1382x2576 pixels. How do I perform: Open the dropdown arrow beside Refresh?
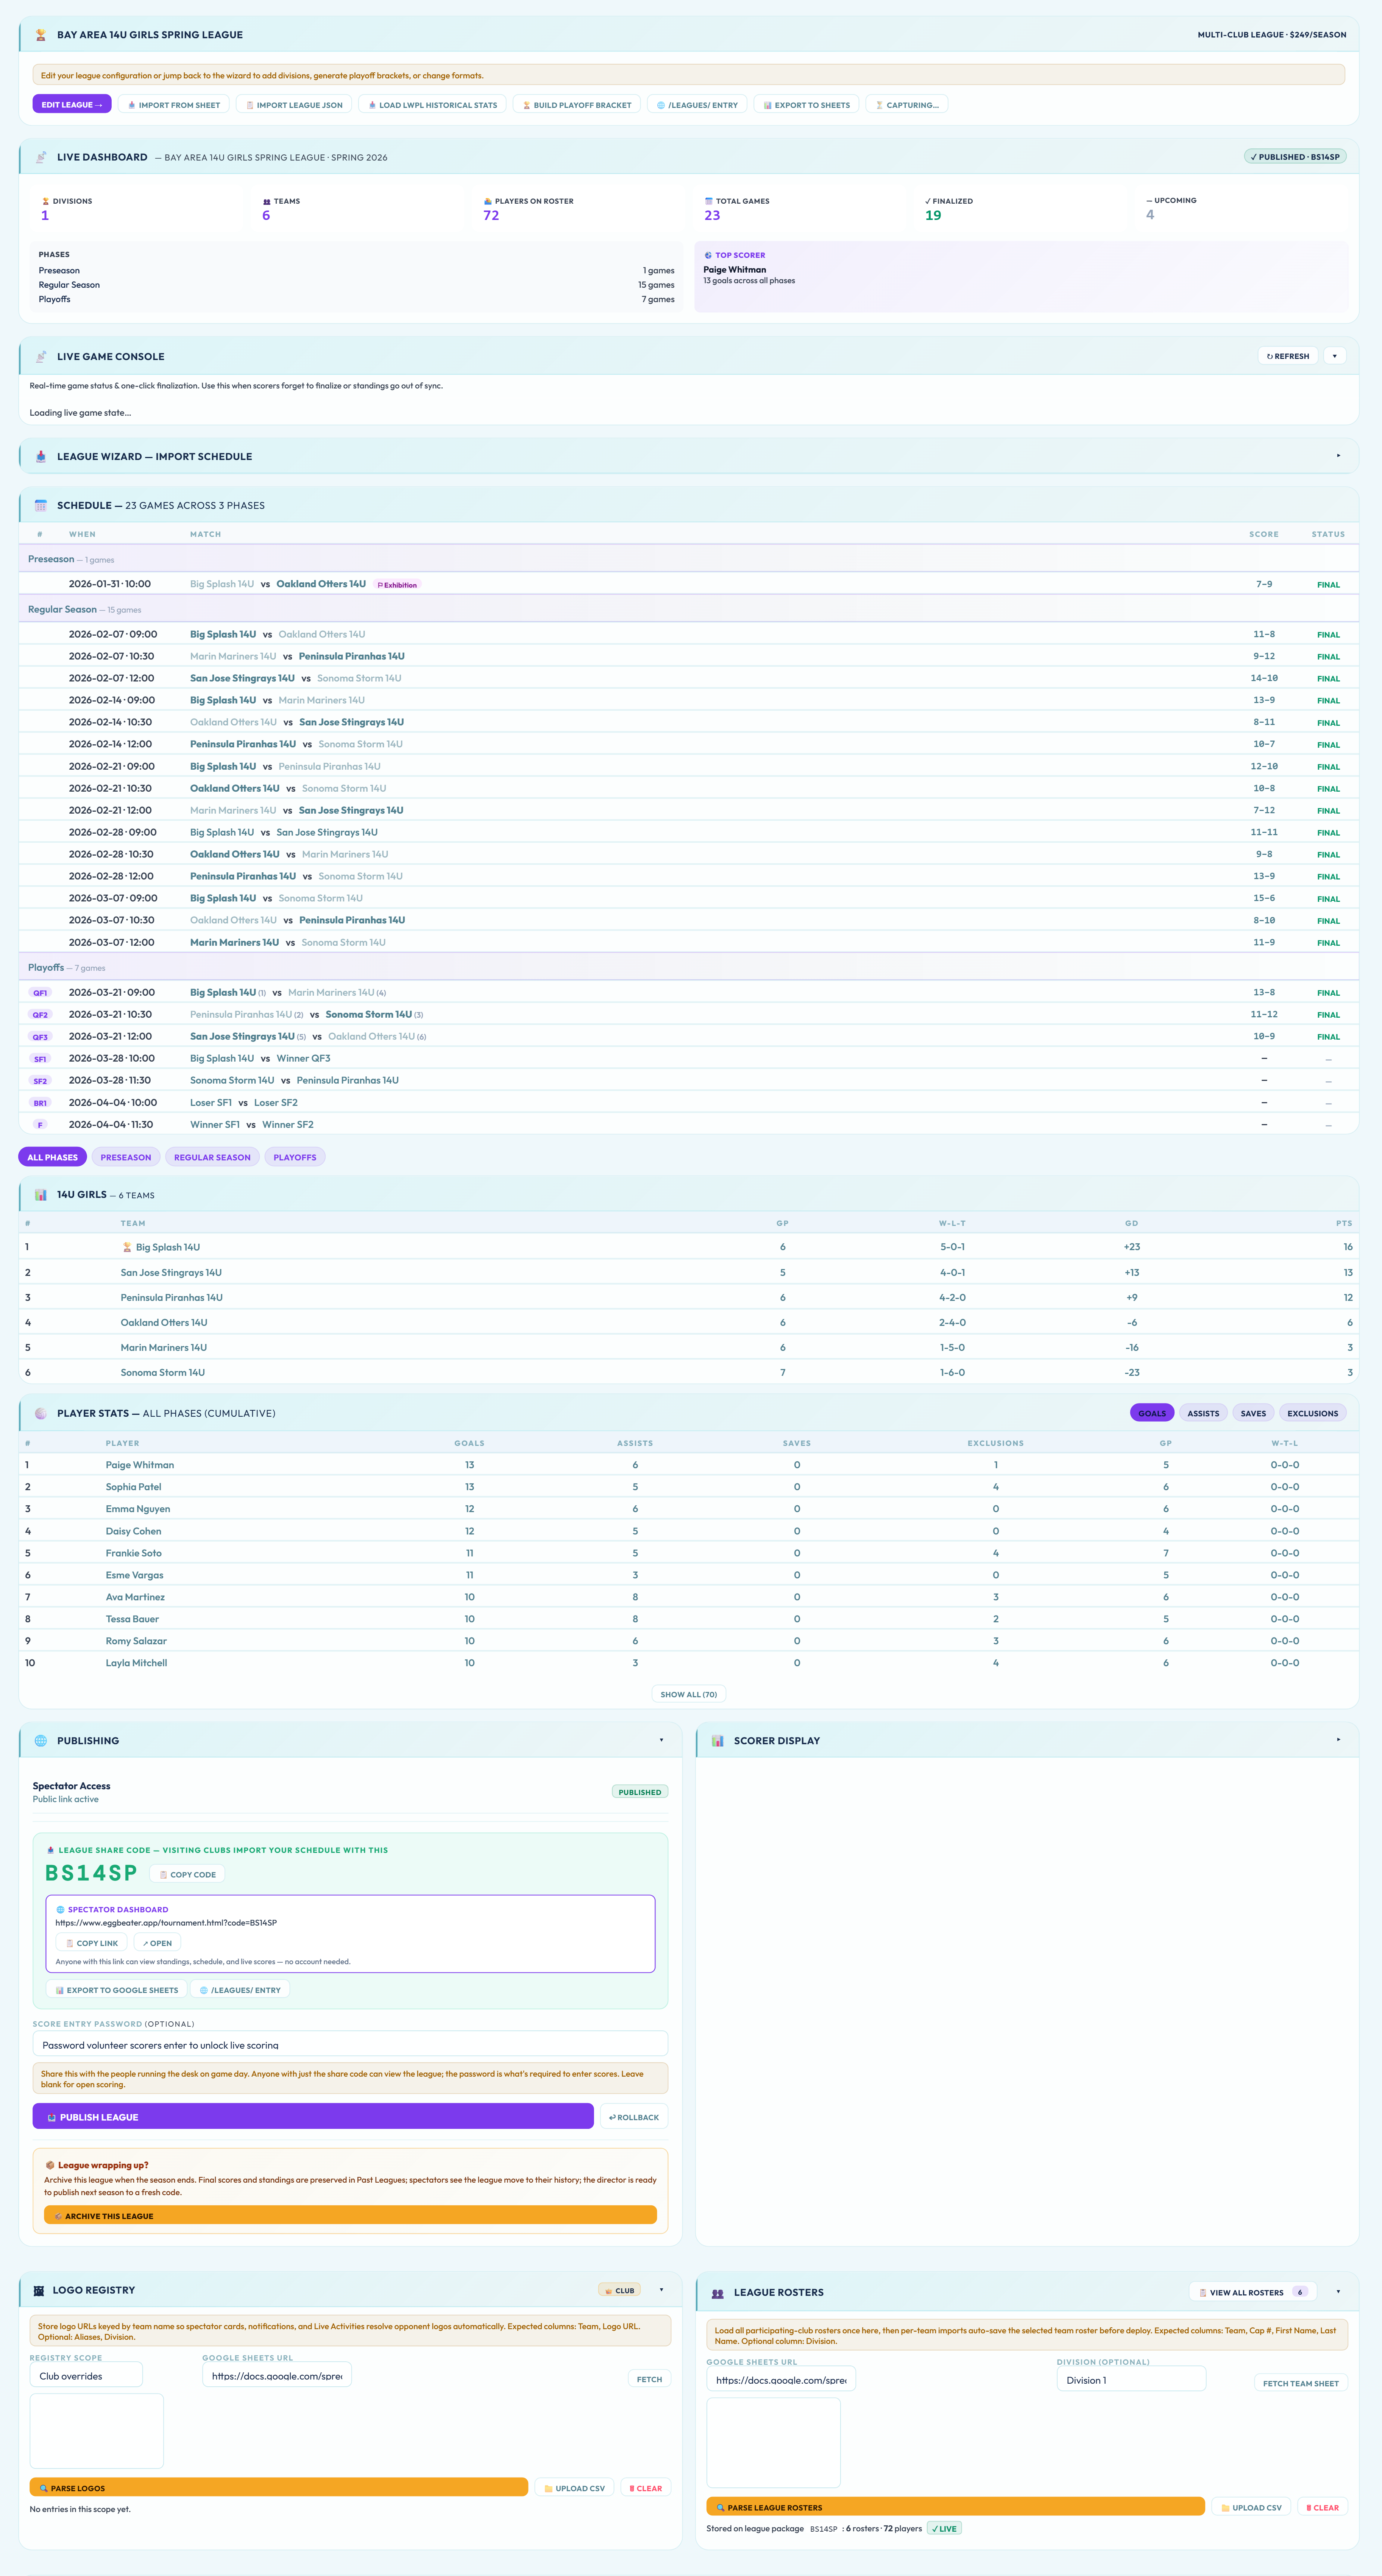(1335, 356)
